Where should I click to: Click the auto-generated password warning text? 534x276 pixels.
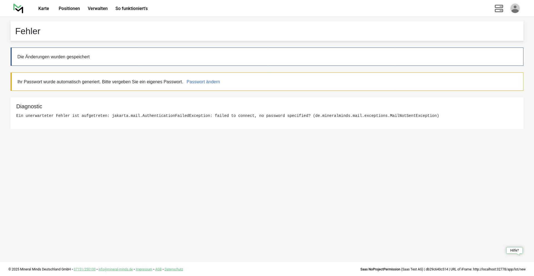[x=100, y=82]
